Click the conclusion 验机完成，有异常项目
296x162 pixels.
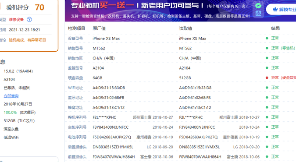27,40
